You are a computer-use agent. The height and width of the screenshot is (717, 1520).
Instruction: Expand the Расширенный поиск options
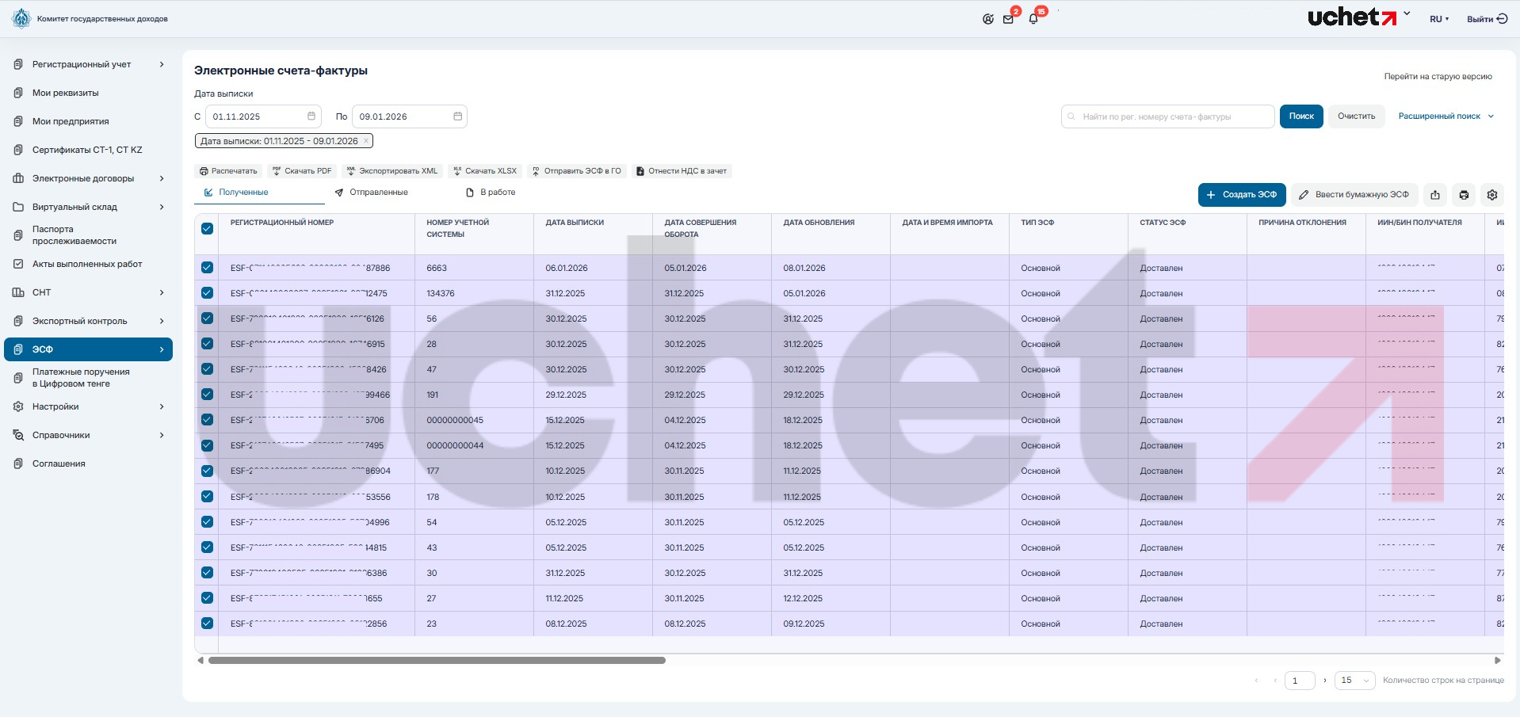[x=1446, y=116]
